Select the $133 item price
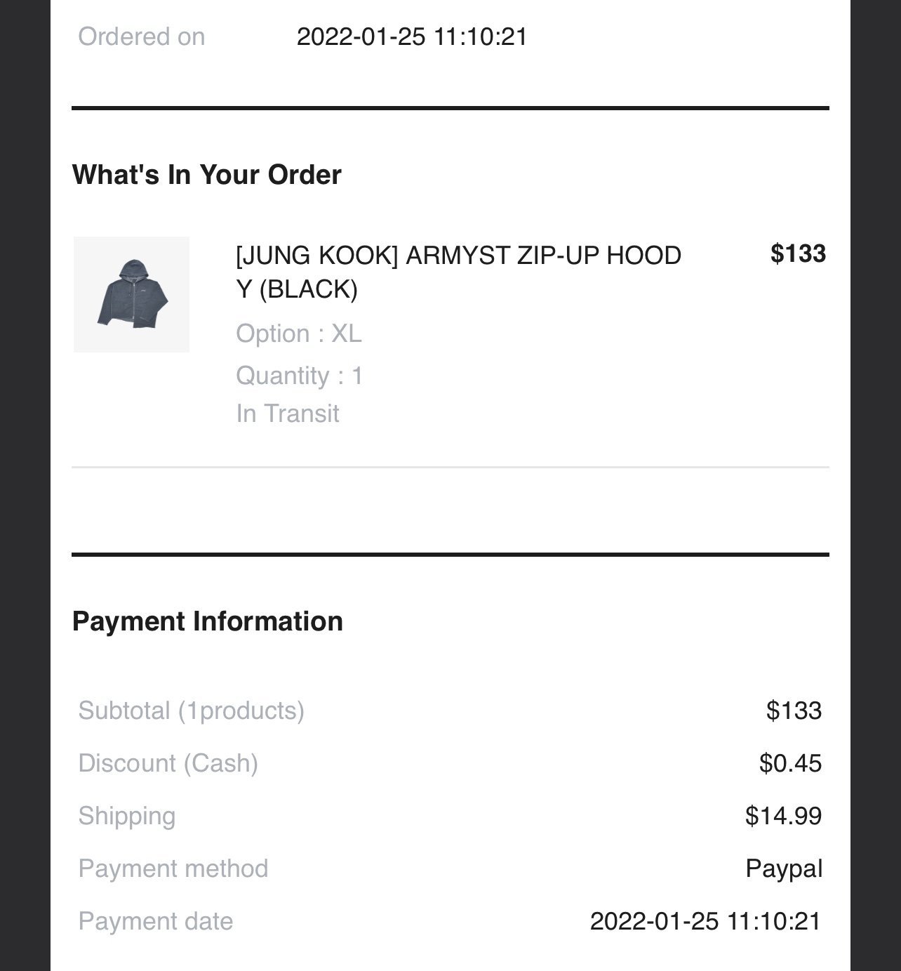This screenshot has width=901, height=971. tap(798, 253)
